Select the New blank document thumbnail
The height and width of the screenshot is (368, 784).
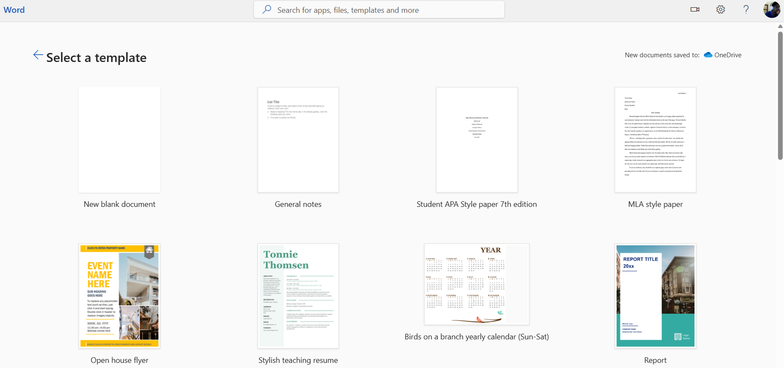pos(119,140)
